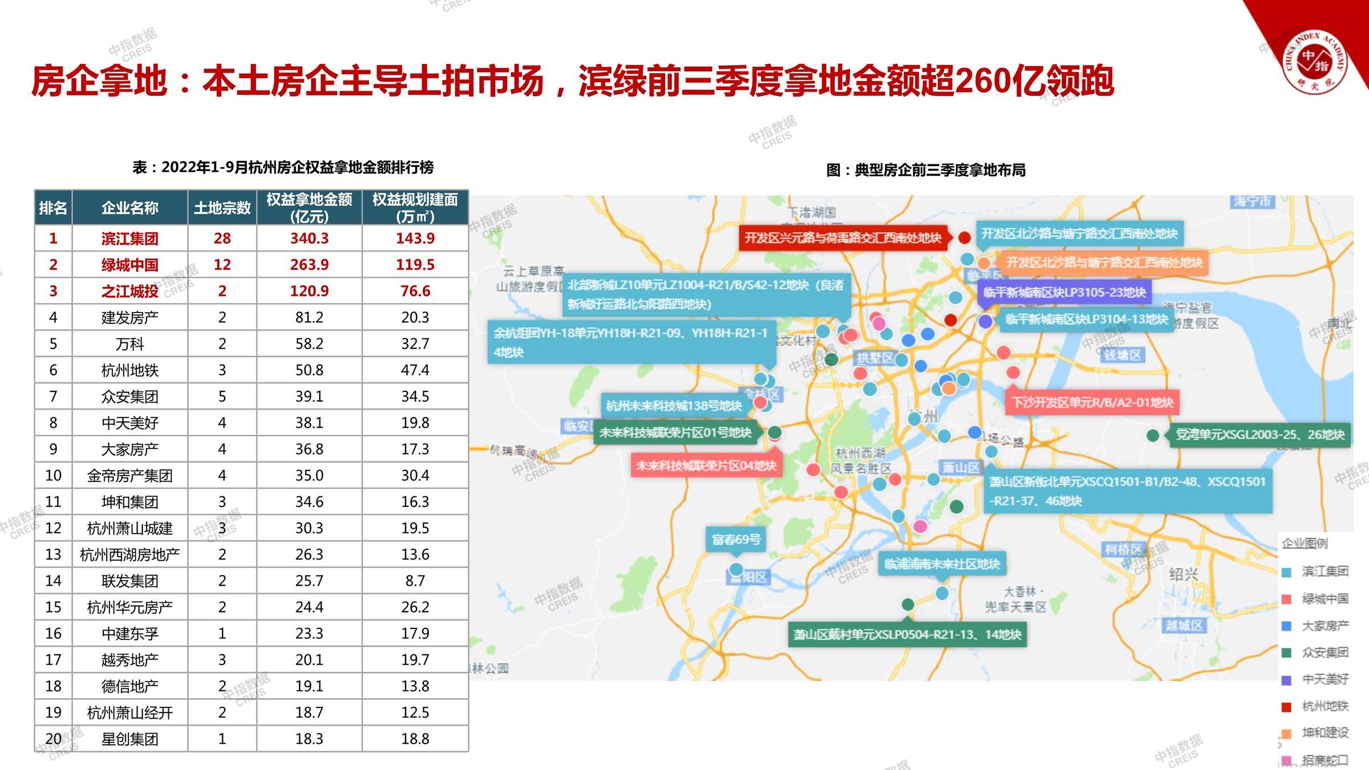The height and width of the screenshot is (770, 1369).
Task: Click the 绿城中国 pink legend swatch
Action: click(x=1286, y=599)
